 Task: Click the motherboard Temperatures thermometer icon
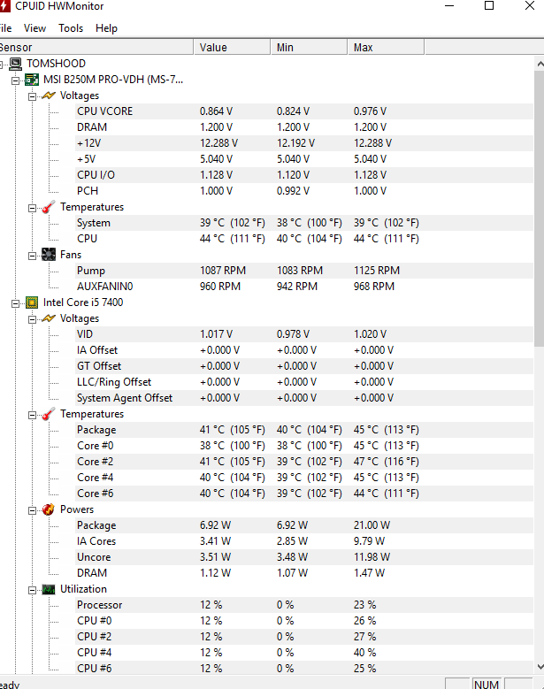[49, 207]
